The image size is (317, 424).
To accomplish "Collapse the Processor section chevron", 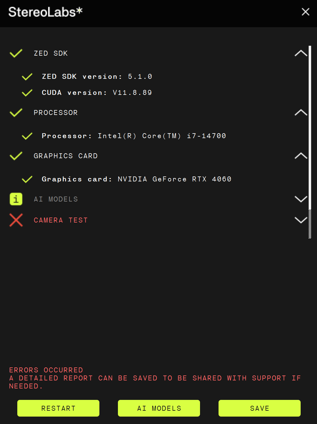I will point(301,112).
